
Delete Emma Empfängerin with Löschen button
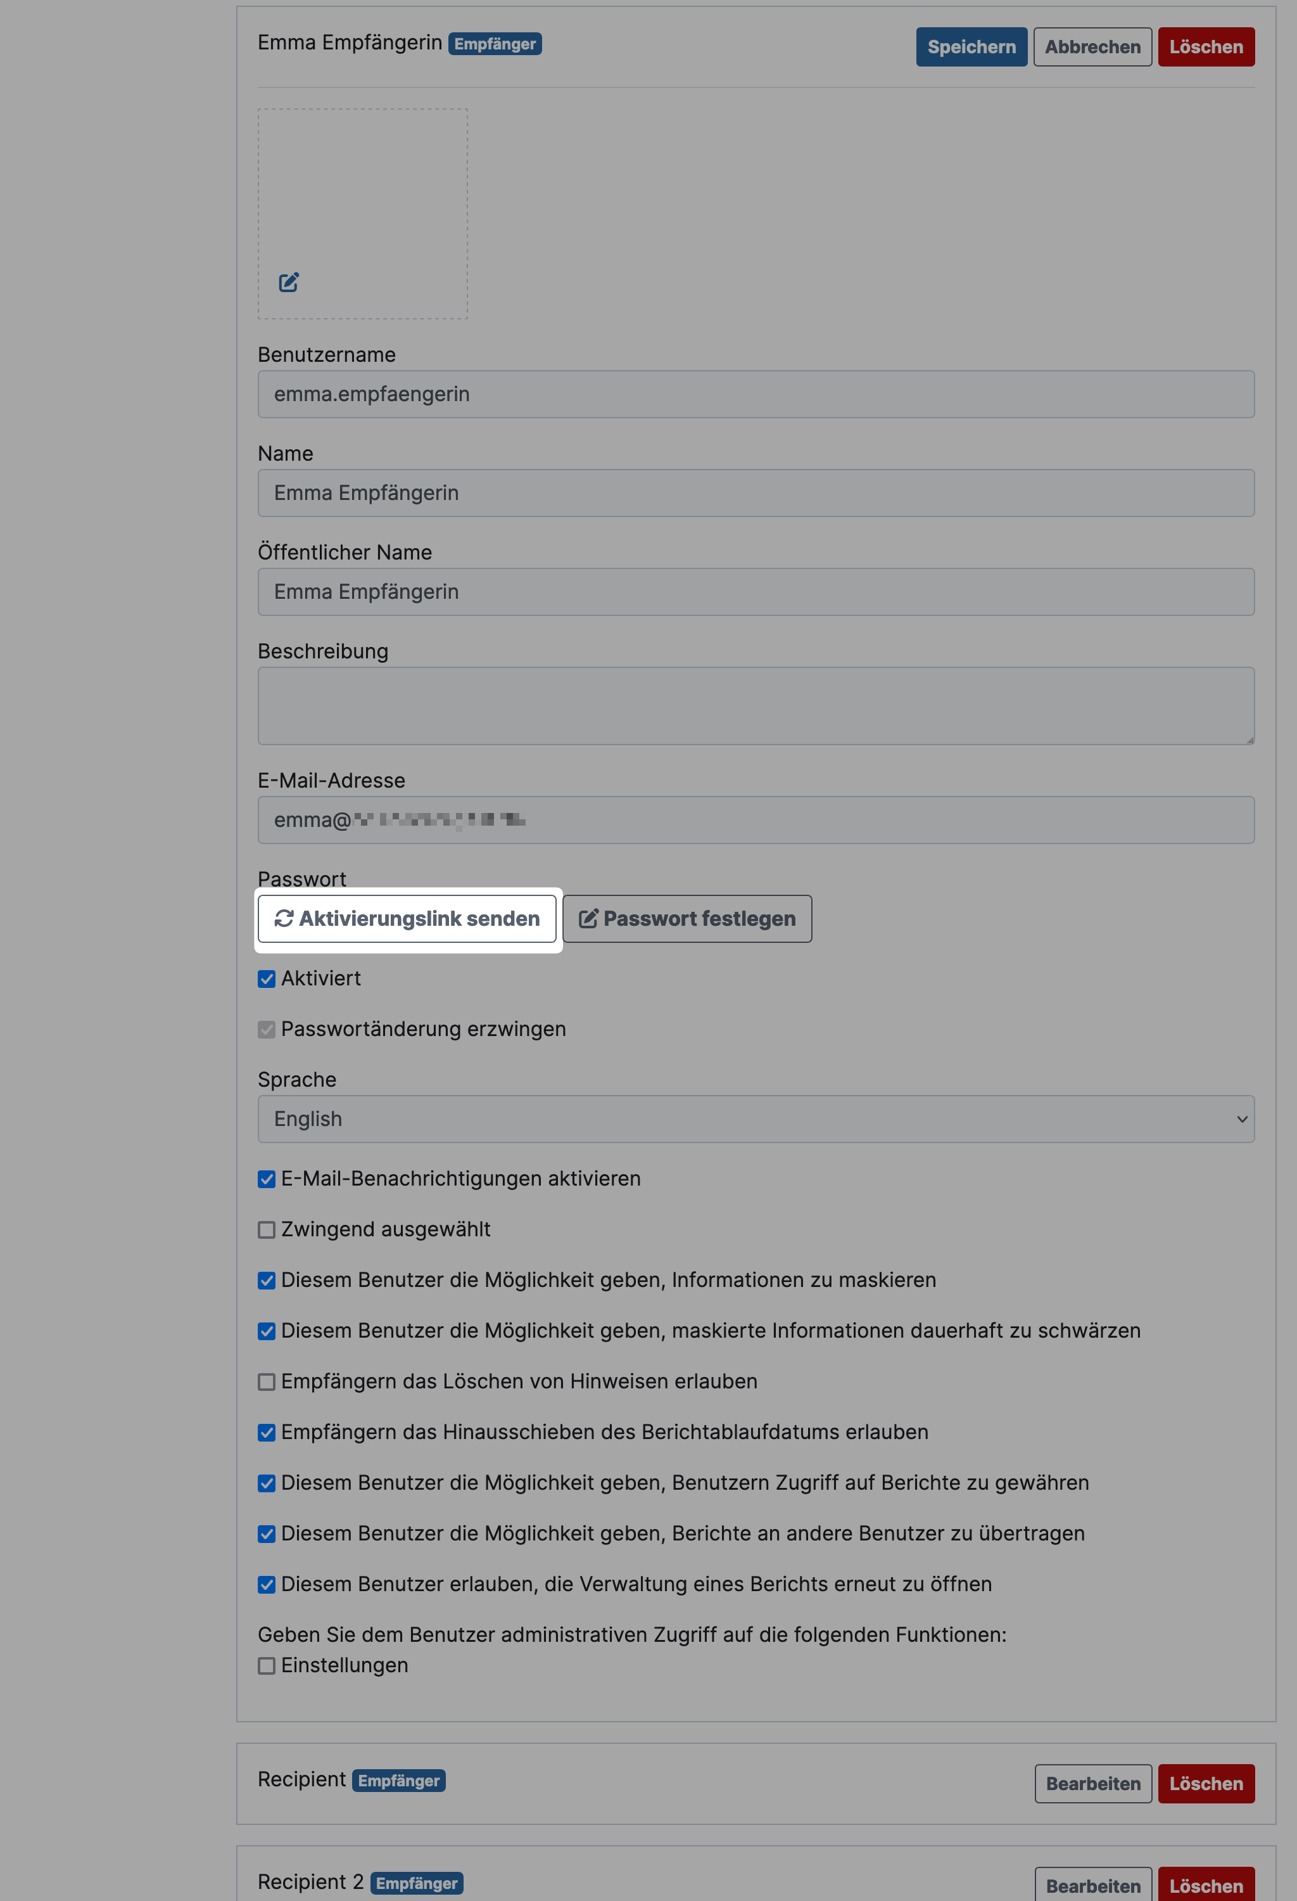click(x=1205, y=47)
